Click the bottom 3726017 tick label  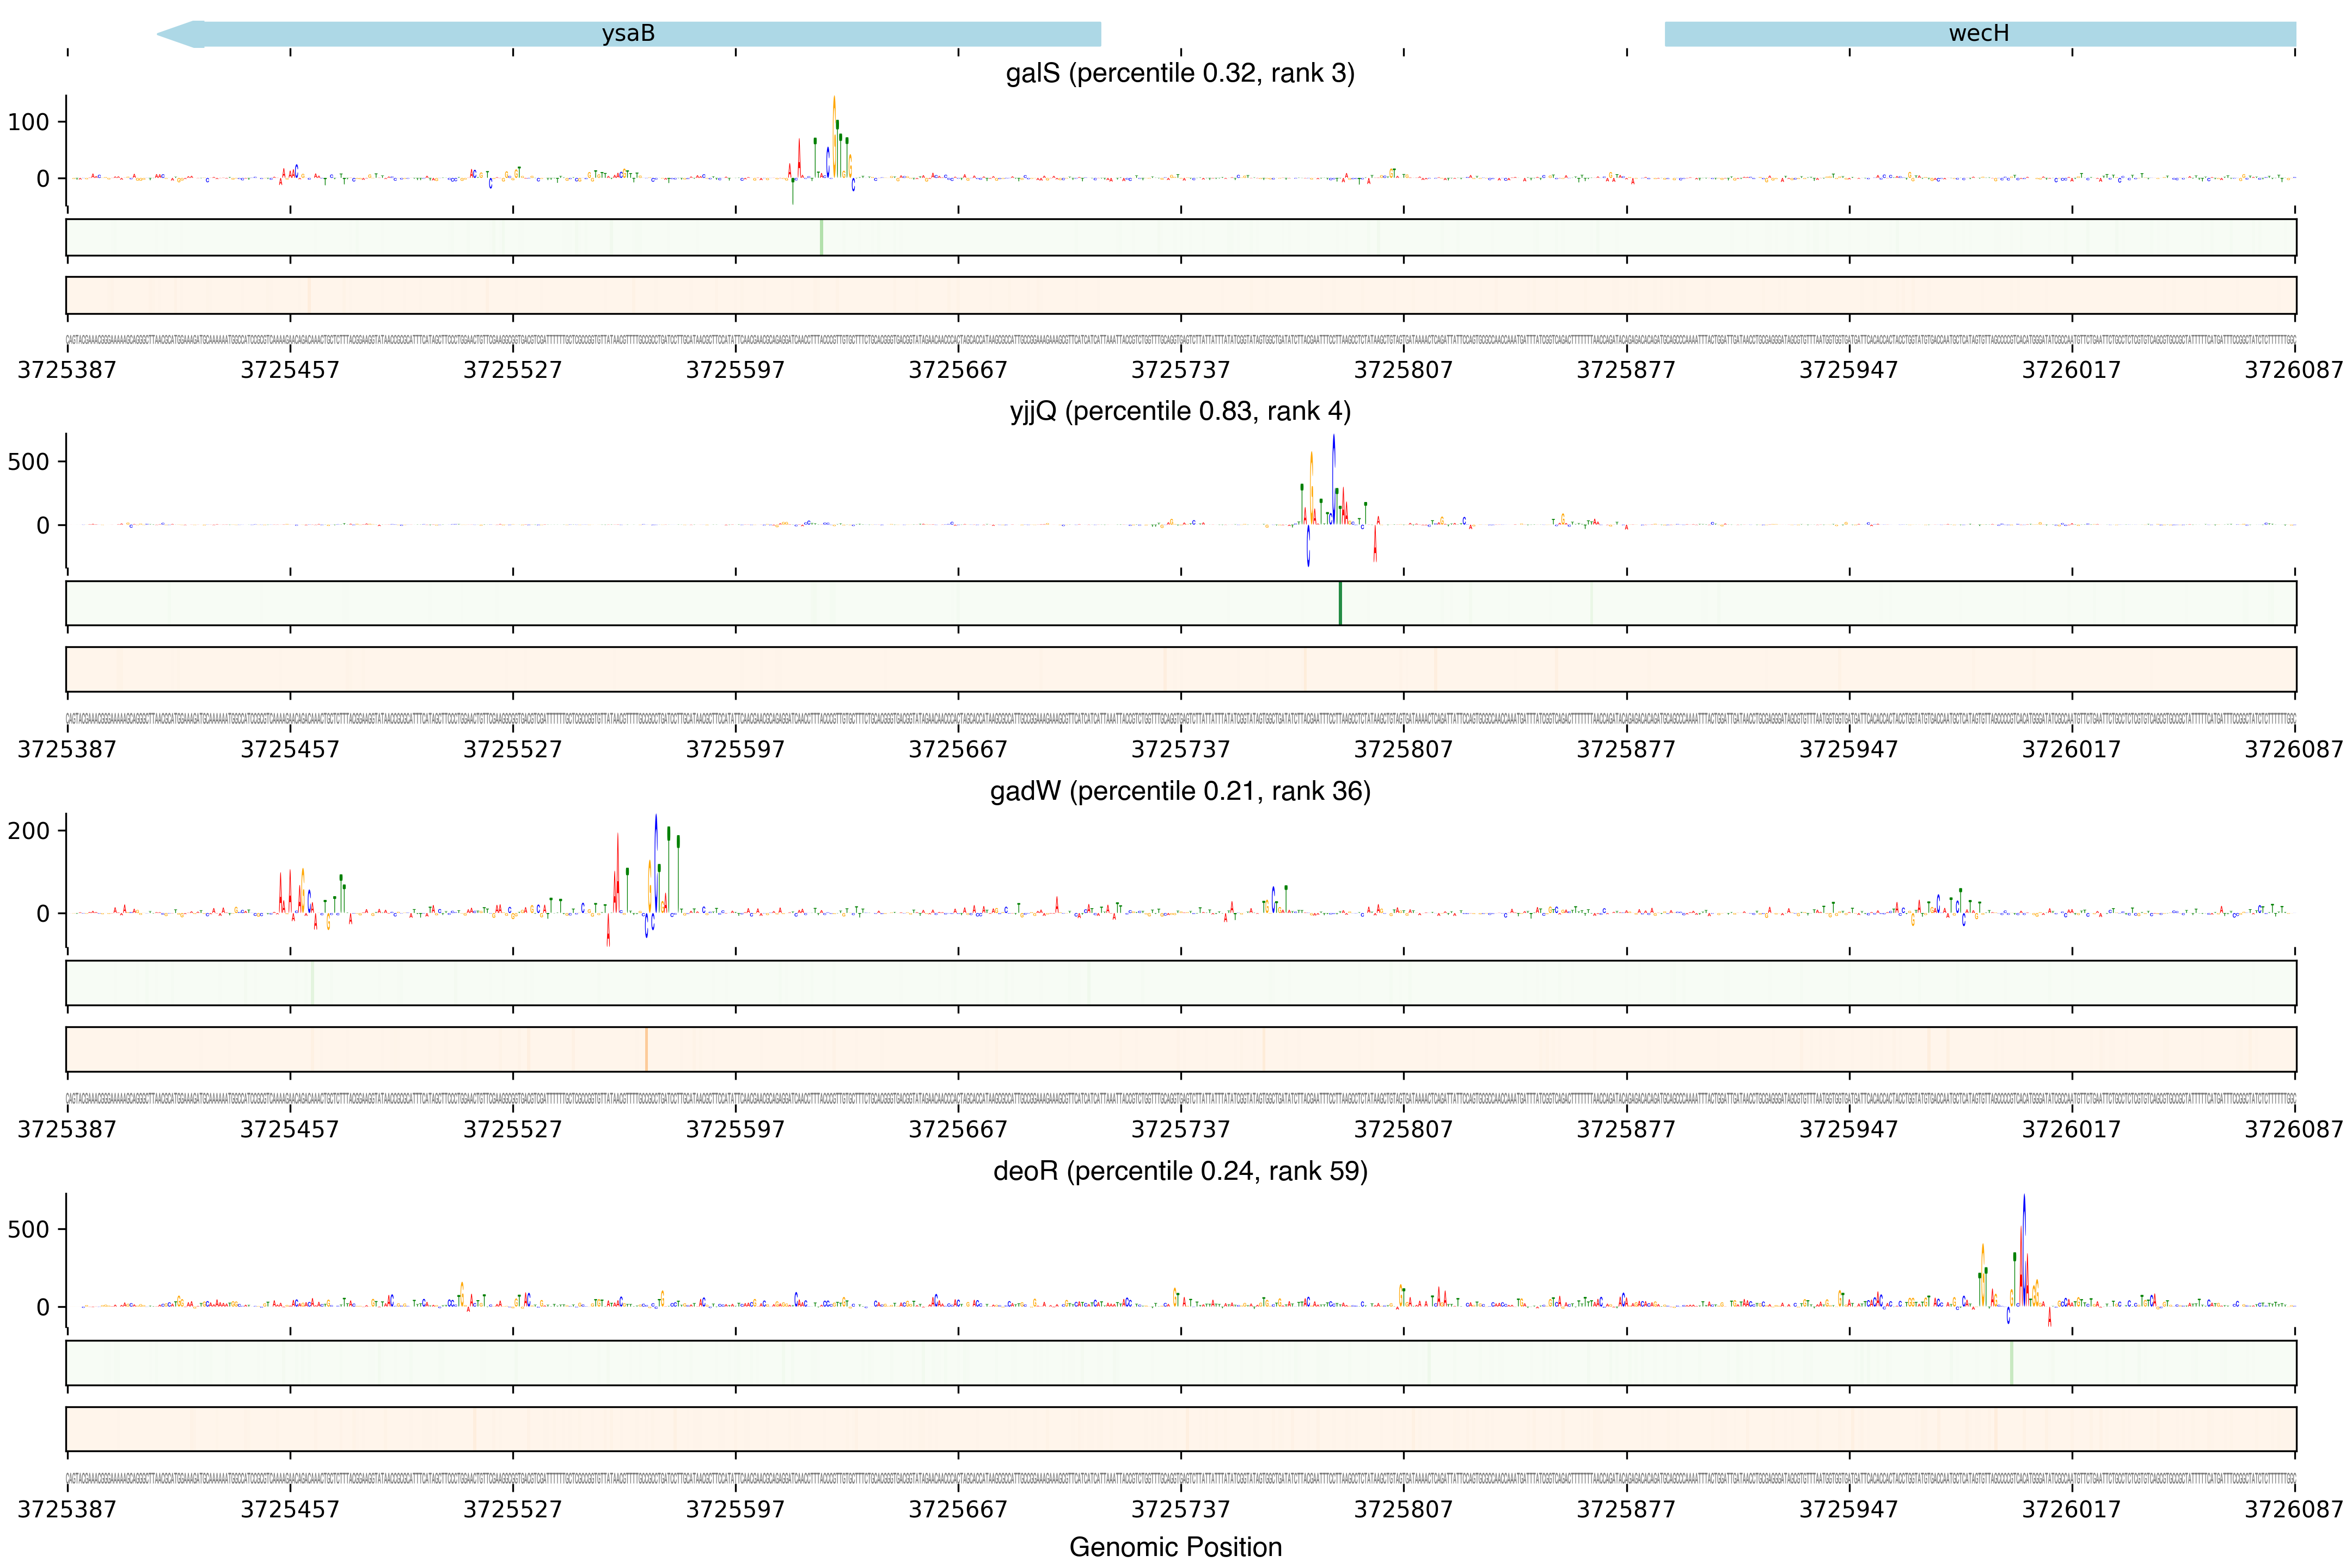point(2071,1509)
